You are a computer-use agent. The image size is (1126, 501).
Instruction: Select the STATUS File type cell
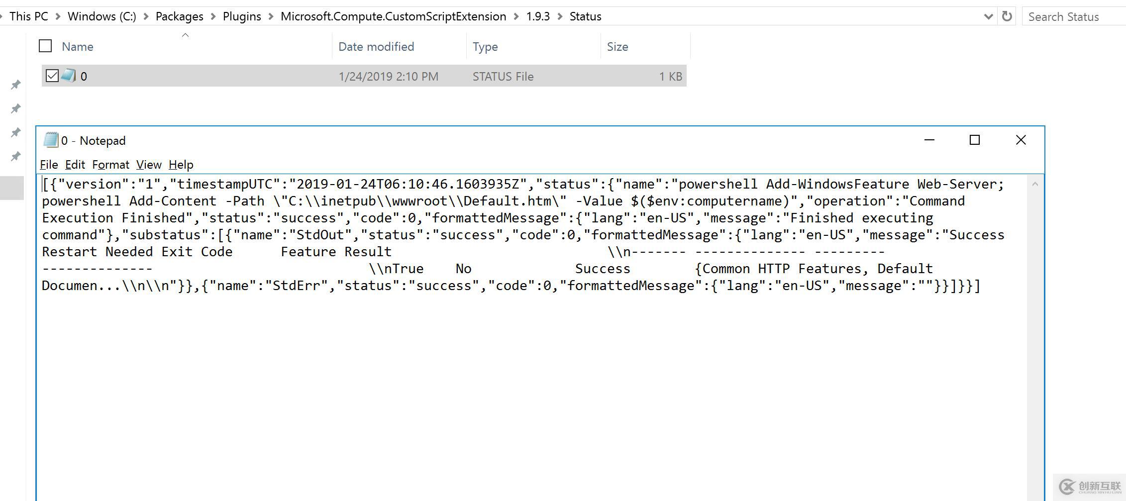pyautogui.click(x=503, y=77)
